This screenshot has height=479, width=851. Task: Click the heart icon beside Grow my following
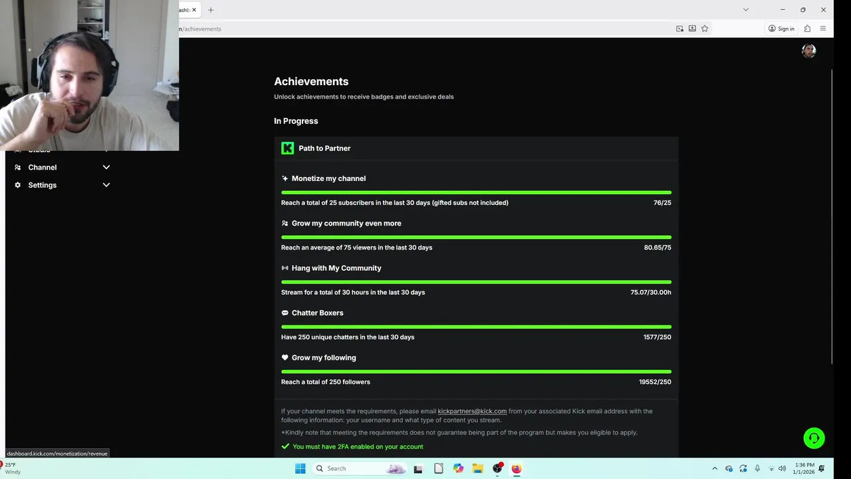pos(285,357)
